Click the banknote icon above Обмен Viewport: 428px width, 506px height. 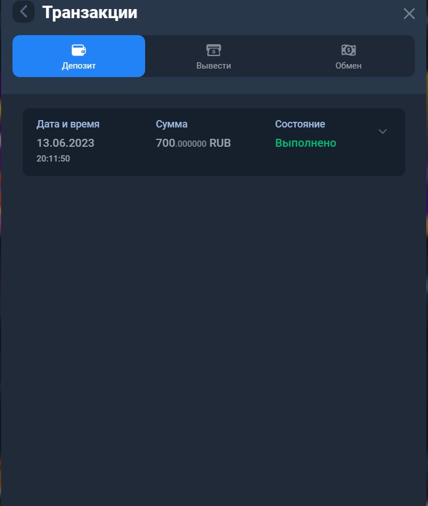pos(348,50)
